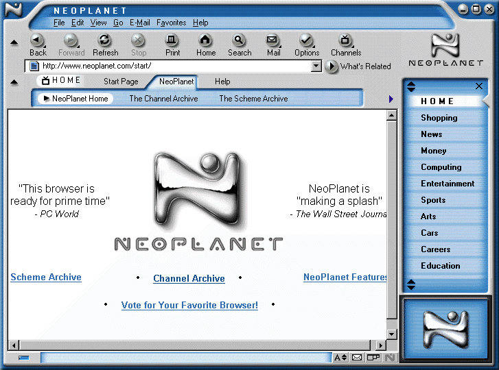The width and height of the screenshot is (499, 370).
Task: Click the Stop loading icon
Action: pyautogui.click(x=138, y=40)
